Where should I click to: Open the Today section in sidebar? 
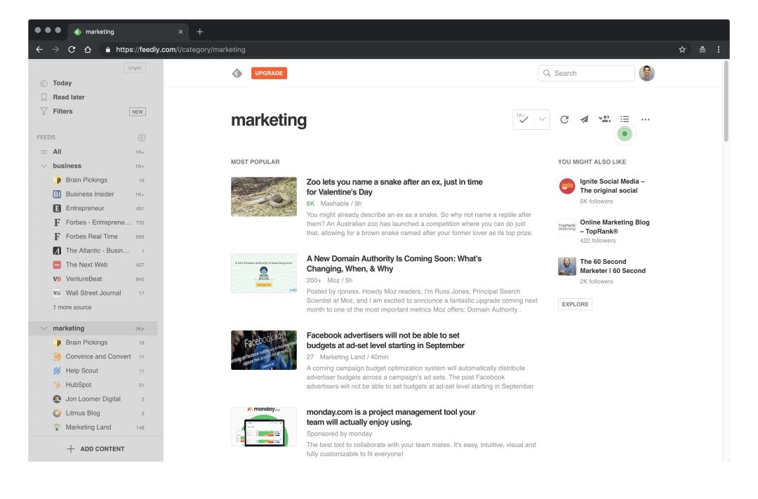coord(62,83)
